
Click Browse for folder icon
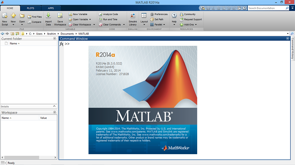coord(17,33)
